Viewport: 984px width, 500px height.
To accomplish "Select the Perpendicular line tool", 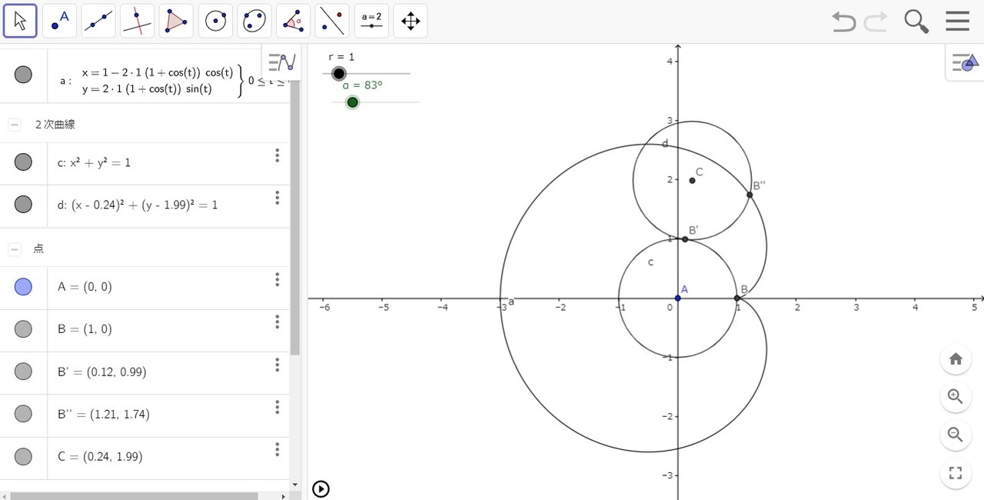I will 137,21.
